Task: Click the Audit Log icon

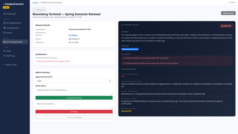Action: pos(4,56)
